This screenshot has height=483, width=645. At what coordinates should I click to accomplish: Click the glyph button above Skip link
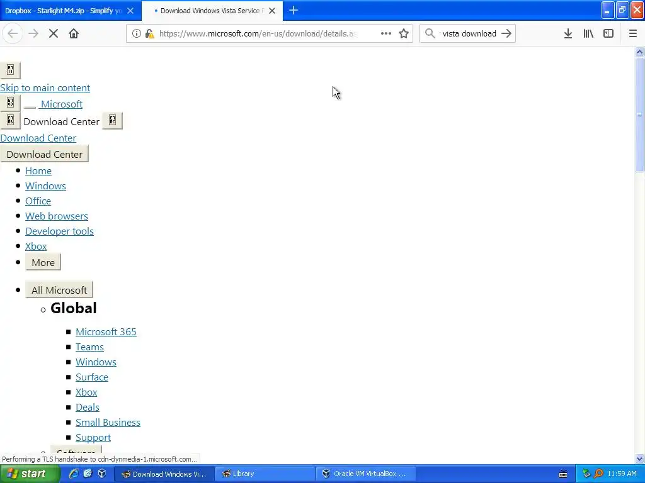(10, 70)
